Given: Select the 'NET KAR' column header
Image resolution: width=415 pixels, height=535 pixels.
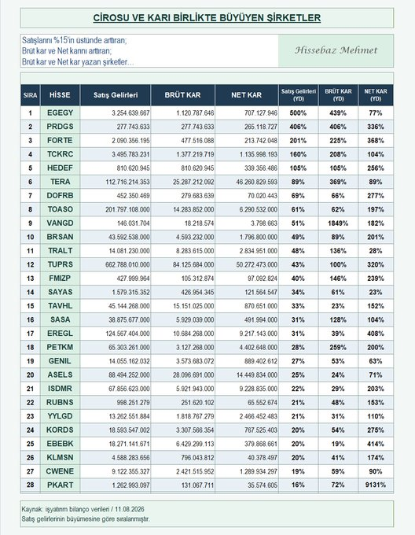Looking at the screenshot, I should tap(247, 95).
